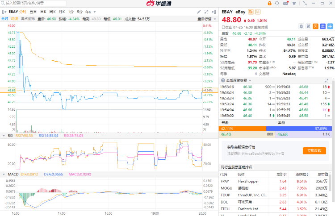Select the pencil drawing tool
Viewport: 335px width, 216px height.
coord(199,12)
